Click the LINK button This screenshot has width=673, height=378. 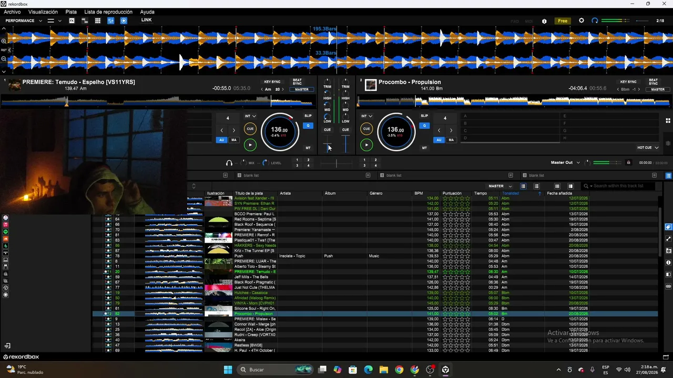pos(147,20)
